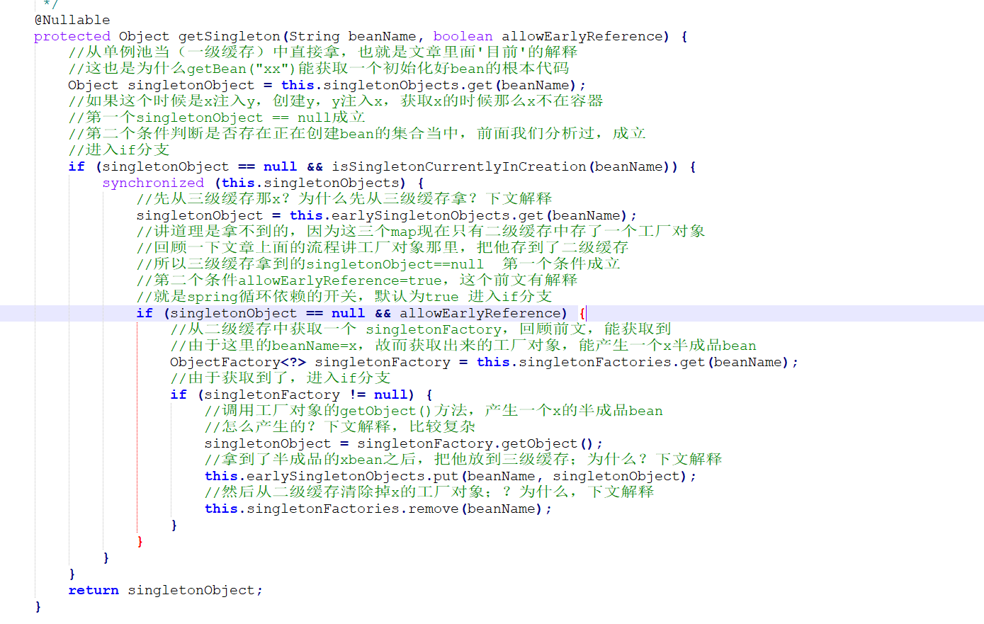This screenshot has width=984, height=624.
Task: Click the null literal in the first if
Action: 280,166
